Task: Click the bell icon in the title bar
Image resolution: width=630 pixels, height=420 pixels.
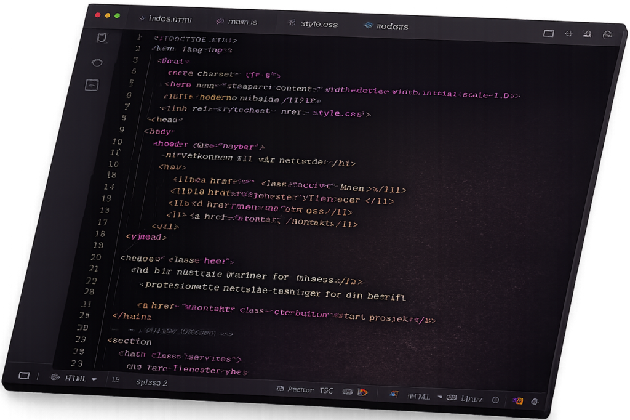Action: 588,34
